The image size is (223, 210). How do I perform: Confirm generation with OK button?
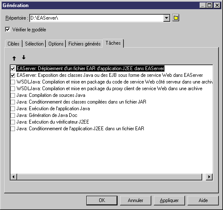click(102, 200)
